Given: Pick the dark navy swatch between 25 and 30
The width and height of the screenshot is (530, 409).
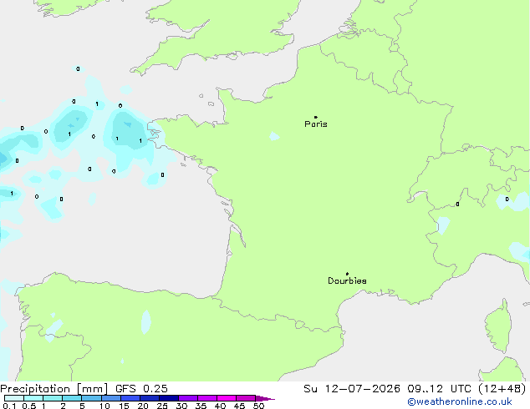Looking at the screenshot, I should pyautogui.click(x=169, y=398).
